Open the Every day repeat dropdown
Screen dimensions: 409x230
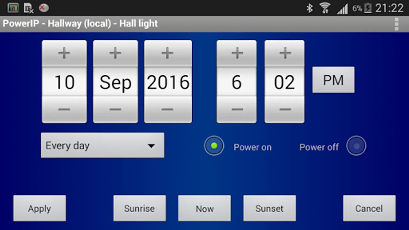[x=103, y=145]
